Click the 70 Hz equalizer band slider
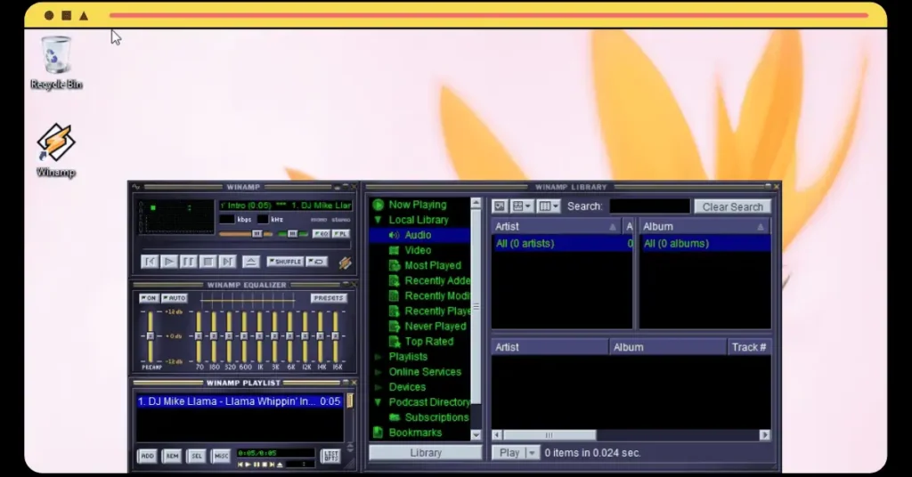Image resolution: width=912 pixels, height=477 pixels. (x=199, y=336)
